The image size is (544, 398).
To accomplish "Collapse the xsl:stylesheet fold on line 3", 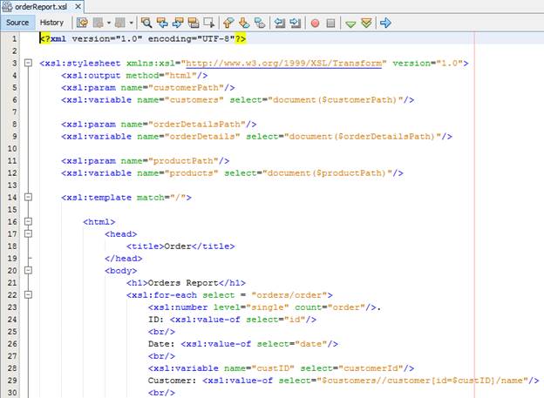I will 29,63.
